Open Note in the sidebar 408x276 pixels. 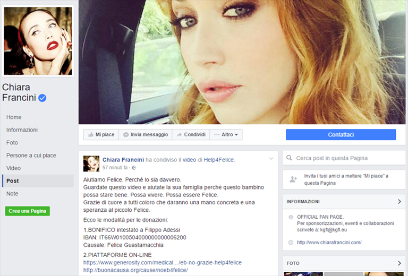[12, 194]
